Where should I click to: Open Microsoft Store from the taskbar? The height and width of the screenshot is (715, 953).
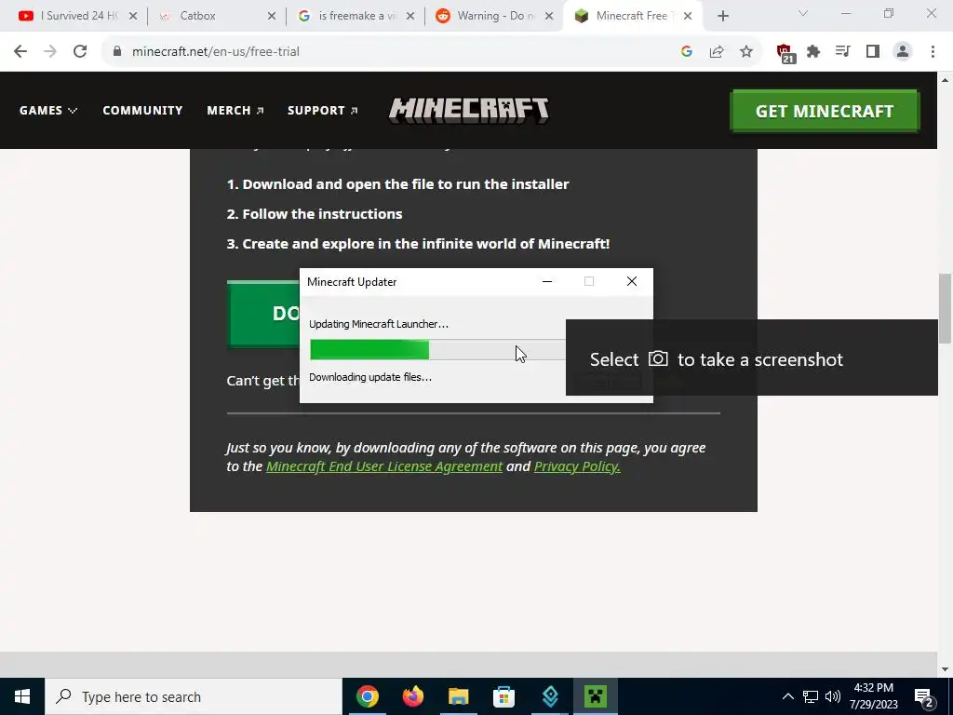(x=503, y=696)
